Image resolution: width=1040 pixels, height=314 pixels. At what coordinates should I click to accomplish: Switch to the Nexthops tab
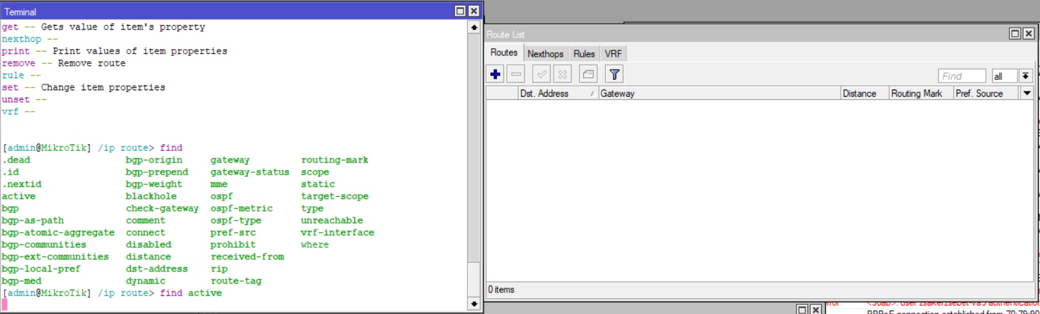click(545, 54)
